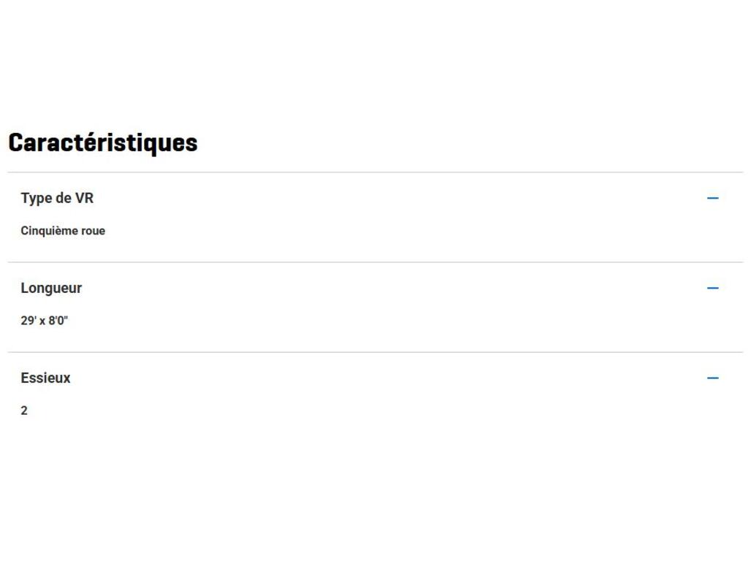Click the "8'0"" width portion of Longueur value
This screenshot has height=561, width=748.
pos(58,321)
